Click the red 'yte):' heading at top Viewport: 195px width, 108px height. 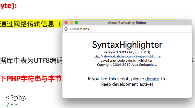click(x=8, y=6)
